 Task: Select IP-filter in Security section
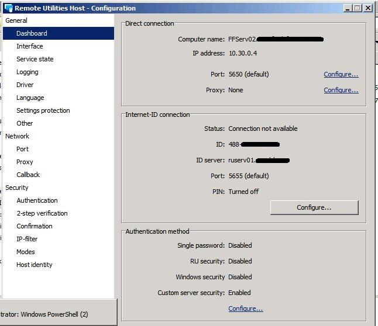click(27, 239)
